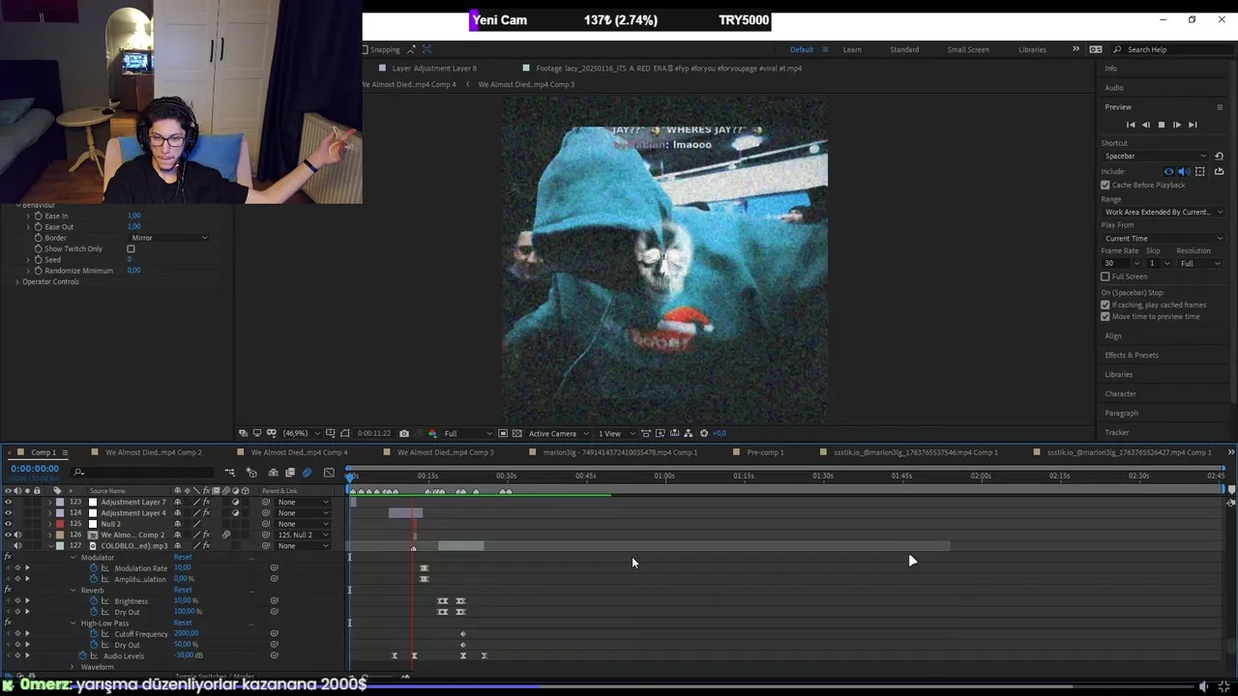Screen dimensions: 1238x696
Task: Open the Border dropdown set to Mirror
Action: pos(168,238)
